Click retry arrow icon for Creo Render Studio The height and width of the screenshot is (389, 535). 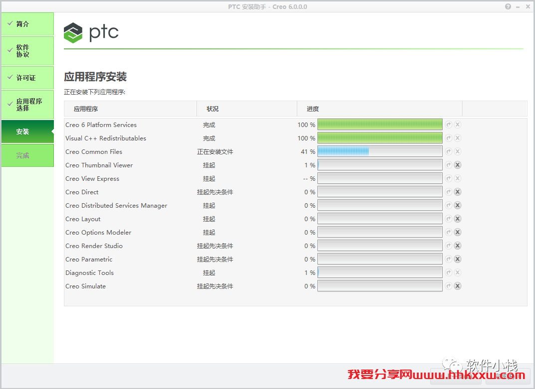click(x=449, y=246)
